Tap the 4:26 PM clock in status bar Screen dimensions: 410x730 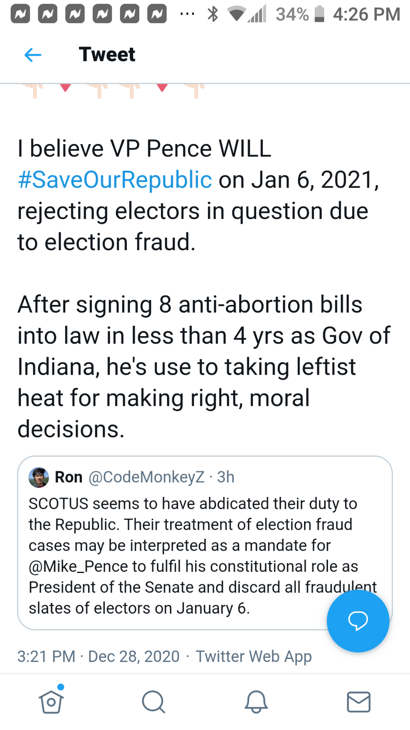[x=366, y=15]
